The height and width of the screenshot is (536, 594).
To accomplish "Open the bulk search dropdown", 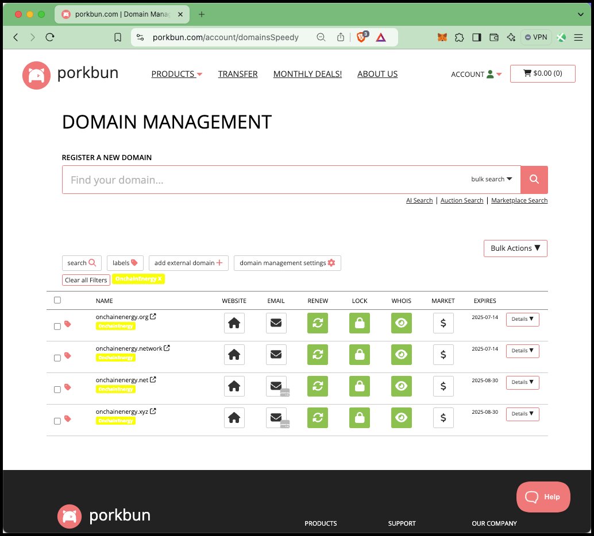I will (491, 179).
